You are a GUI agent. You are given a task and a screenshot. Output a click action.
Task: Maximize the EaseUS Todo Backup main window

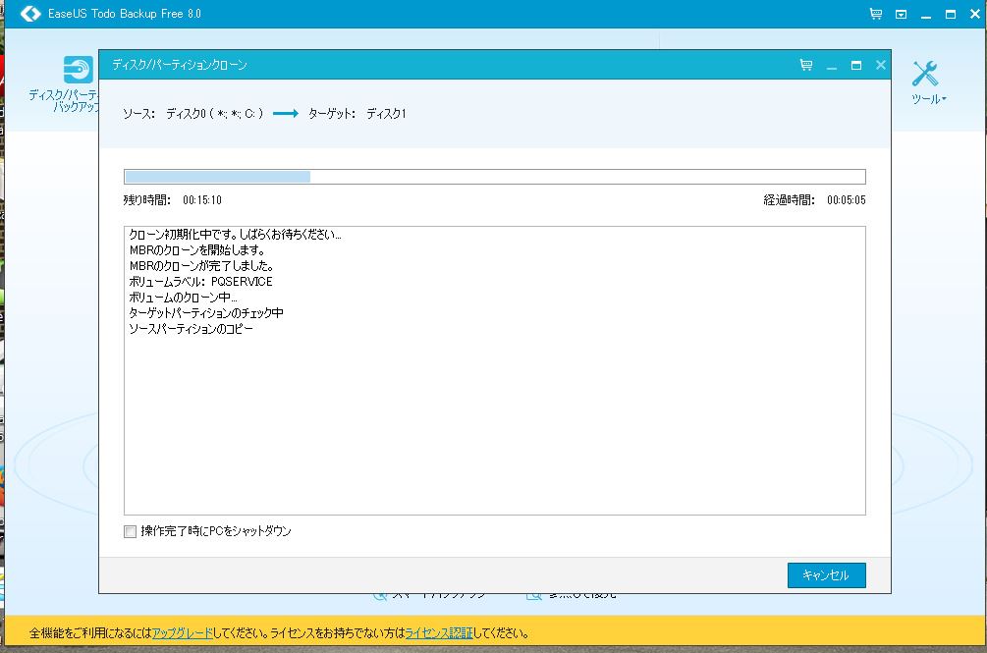pos(951,14)
